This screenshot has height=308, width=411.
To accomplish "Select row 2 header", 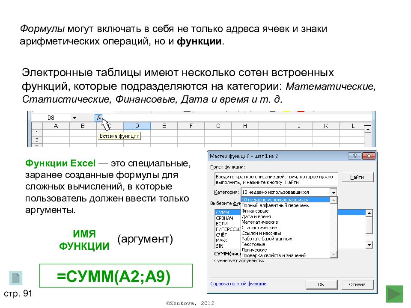I will (x=37, y=140).
